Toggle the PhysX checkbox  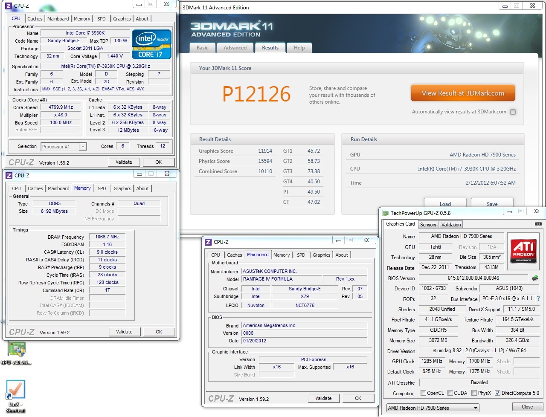click(x=474, y=393)
